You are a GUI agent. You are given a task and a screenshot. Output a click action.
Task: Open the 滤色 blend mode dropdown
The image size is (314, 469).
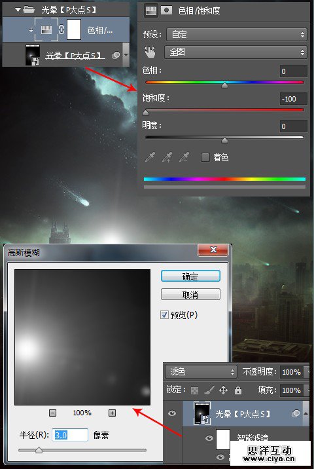pyautogui.click(x=201, y=372)
